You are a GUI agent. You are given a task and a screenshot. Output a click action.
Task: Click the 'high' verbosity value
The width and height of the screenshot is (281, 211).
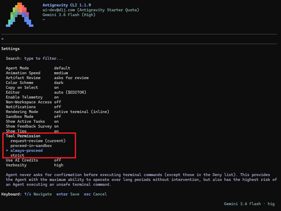pyautogui.click(x=59, y=165)
